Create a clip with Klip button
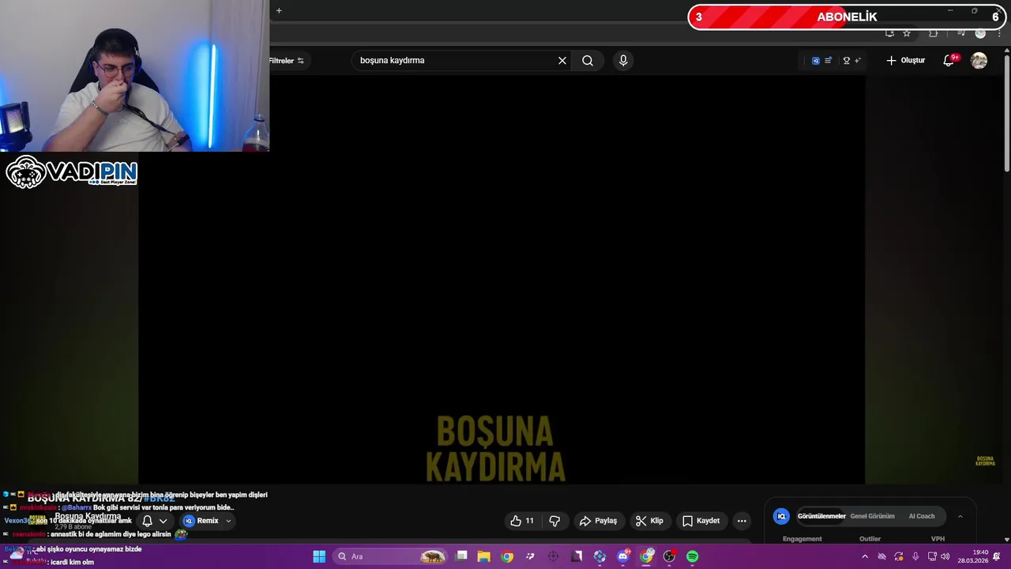Screen dimensions: 1011x569 [649, 521]
